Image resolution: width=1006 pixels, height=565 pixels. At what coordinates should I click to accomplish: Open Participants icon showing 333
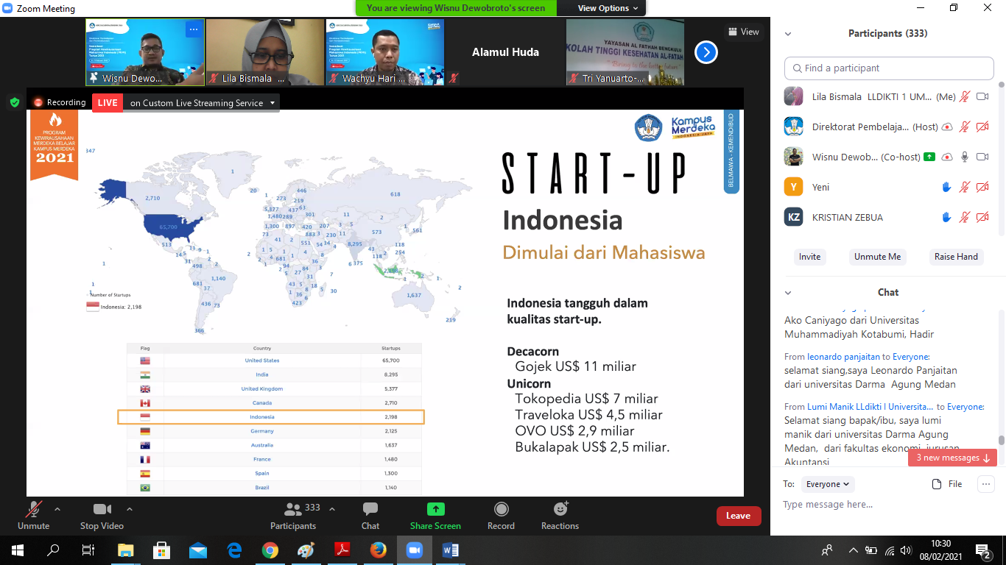(294, 510)
